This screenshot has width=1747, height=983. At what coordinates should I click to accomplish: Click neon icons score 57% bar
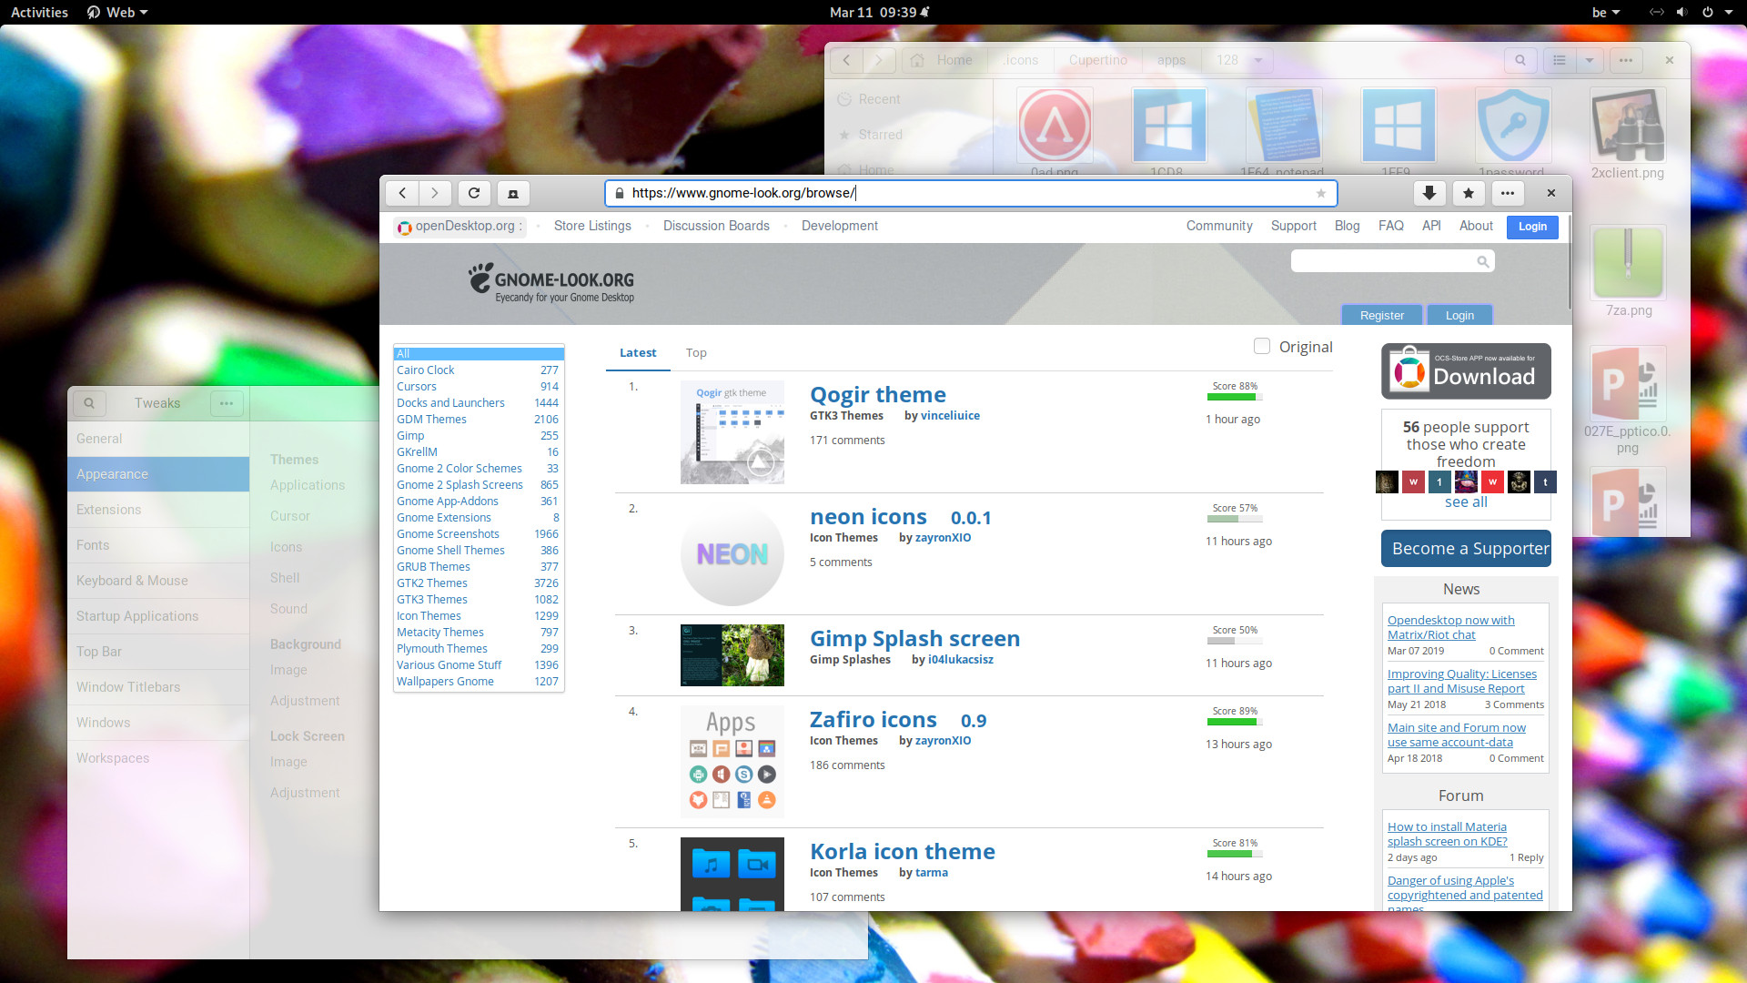[x=1235, y=519]
